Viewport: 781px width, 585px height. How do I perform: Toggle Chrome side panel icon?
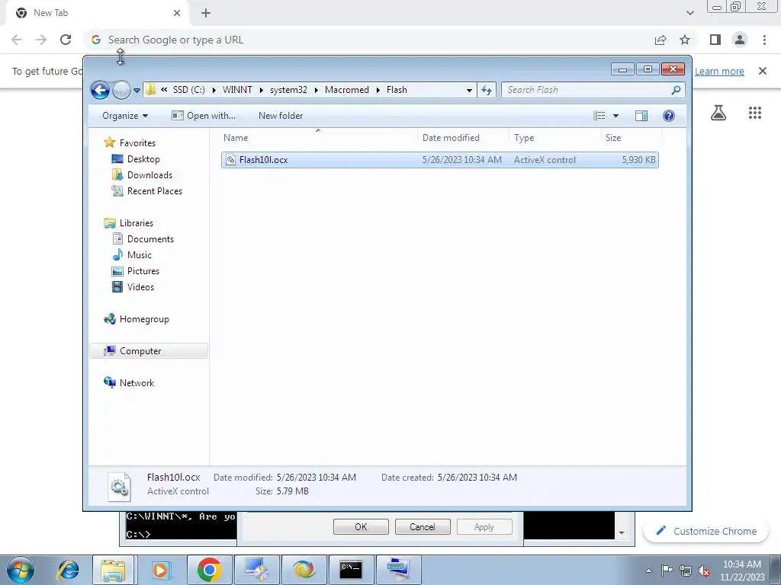715,40
